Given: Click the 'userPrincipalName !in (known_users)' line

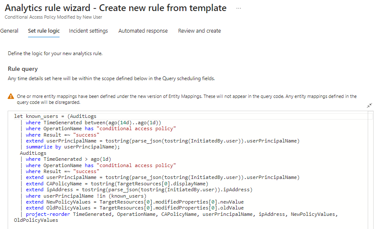Looking at the screenshot, I should pos(86,196).
